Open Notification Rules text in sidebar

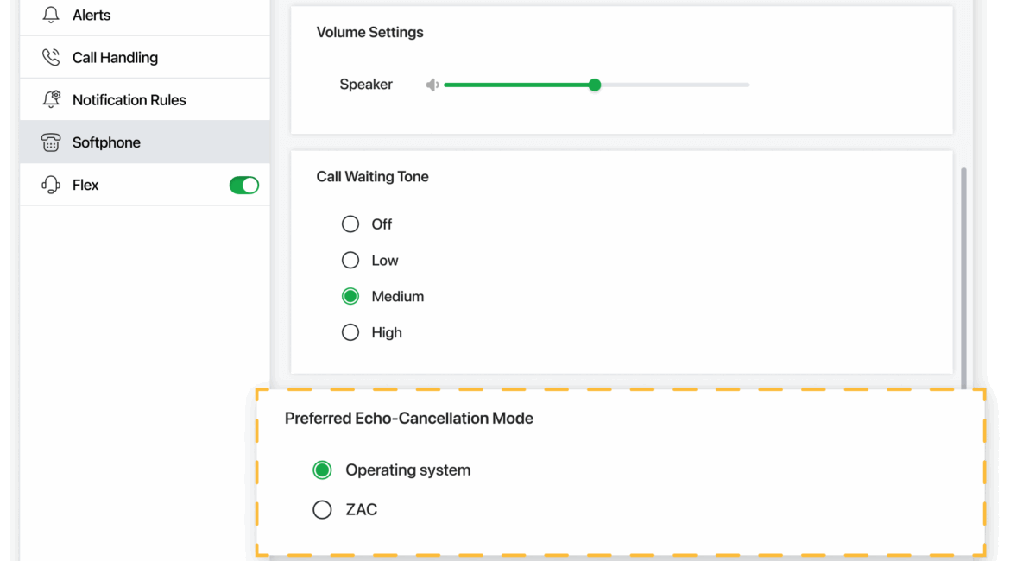point(129,100)
